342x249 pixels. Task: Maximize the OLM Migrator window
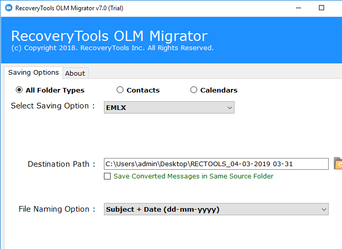[x=321, y=8]
